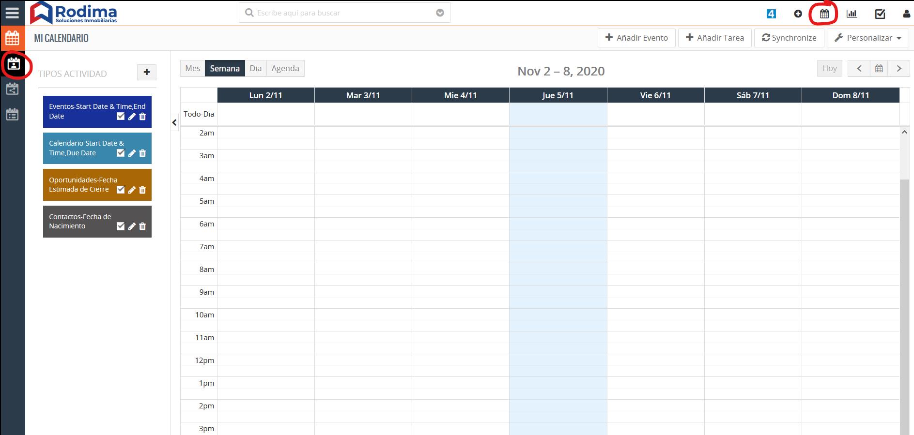Viewport: 914px width, 435px height.
Task: Edit the Oportunidades activity type with pencil
Action: click(131, 190)
